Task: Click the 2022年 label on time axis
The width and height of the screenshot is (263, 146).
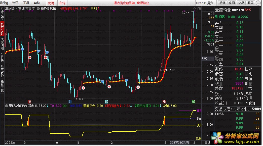Action: [x=10, y=143]
